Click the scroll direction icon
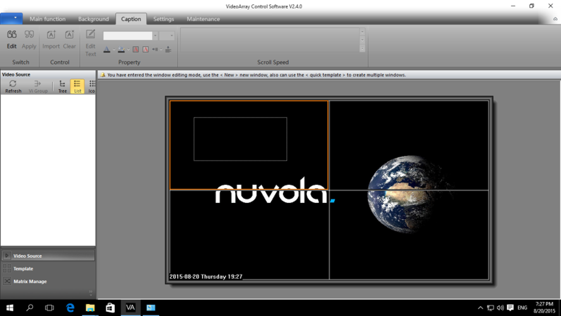This screenshot has height=316, width=561. click(155, 50)
